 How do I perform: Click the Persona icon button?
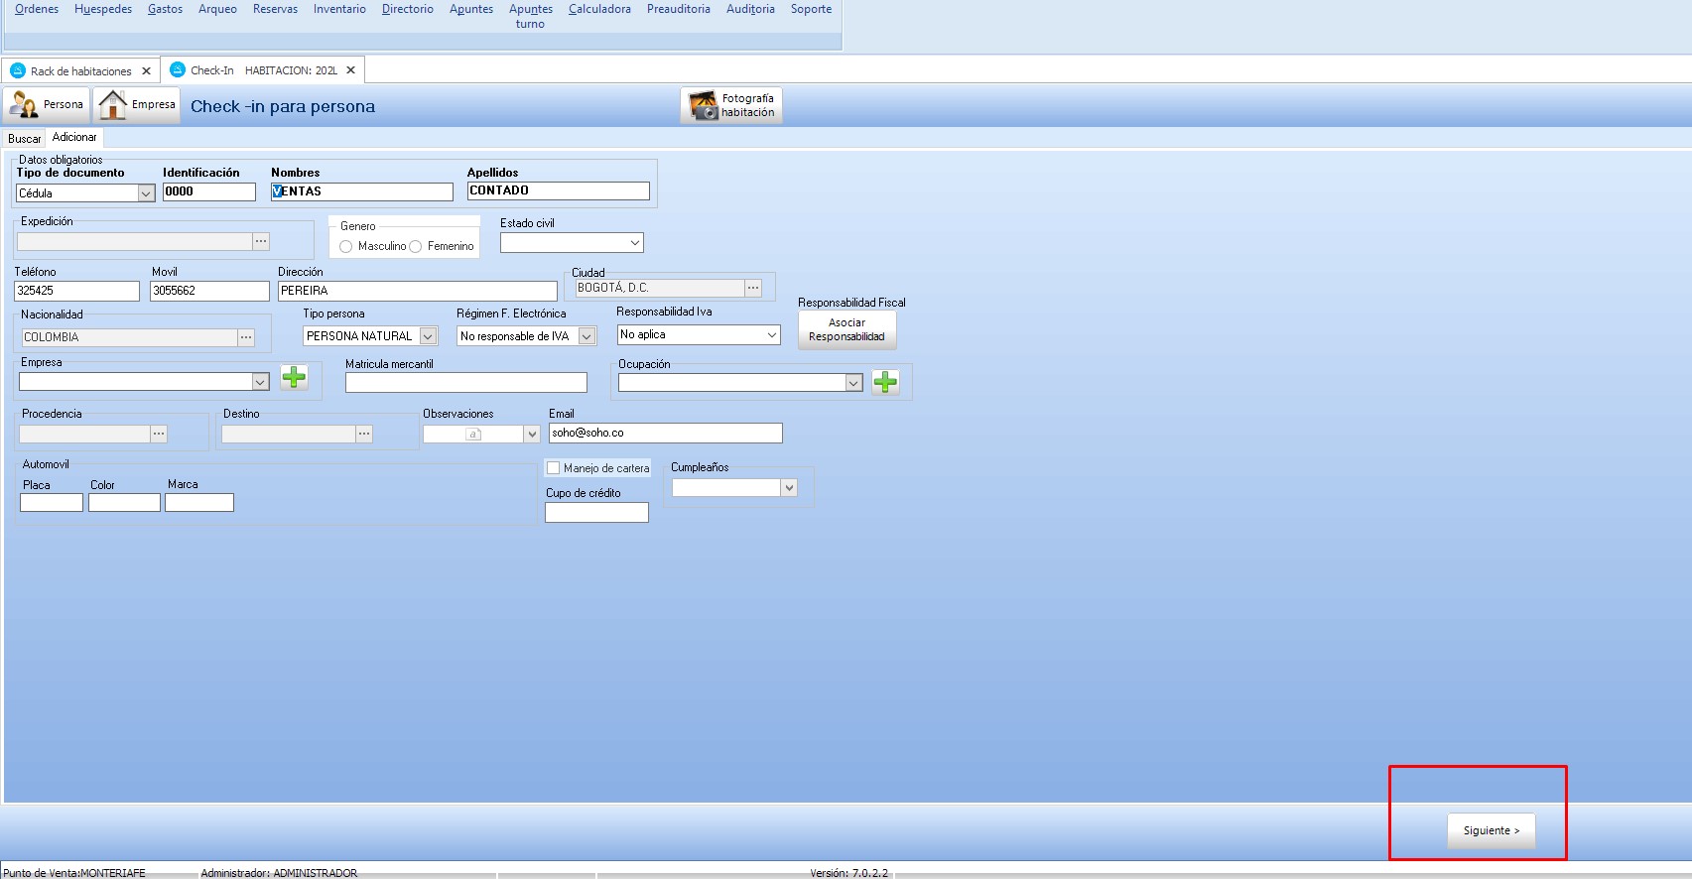47,104
